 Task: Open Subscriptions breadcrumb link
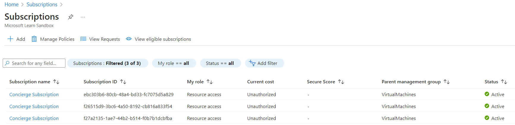[42, 4]
